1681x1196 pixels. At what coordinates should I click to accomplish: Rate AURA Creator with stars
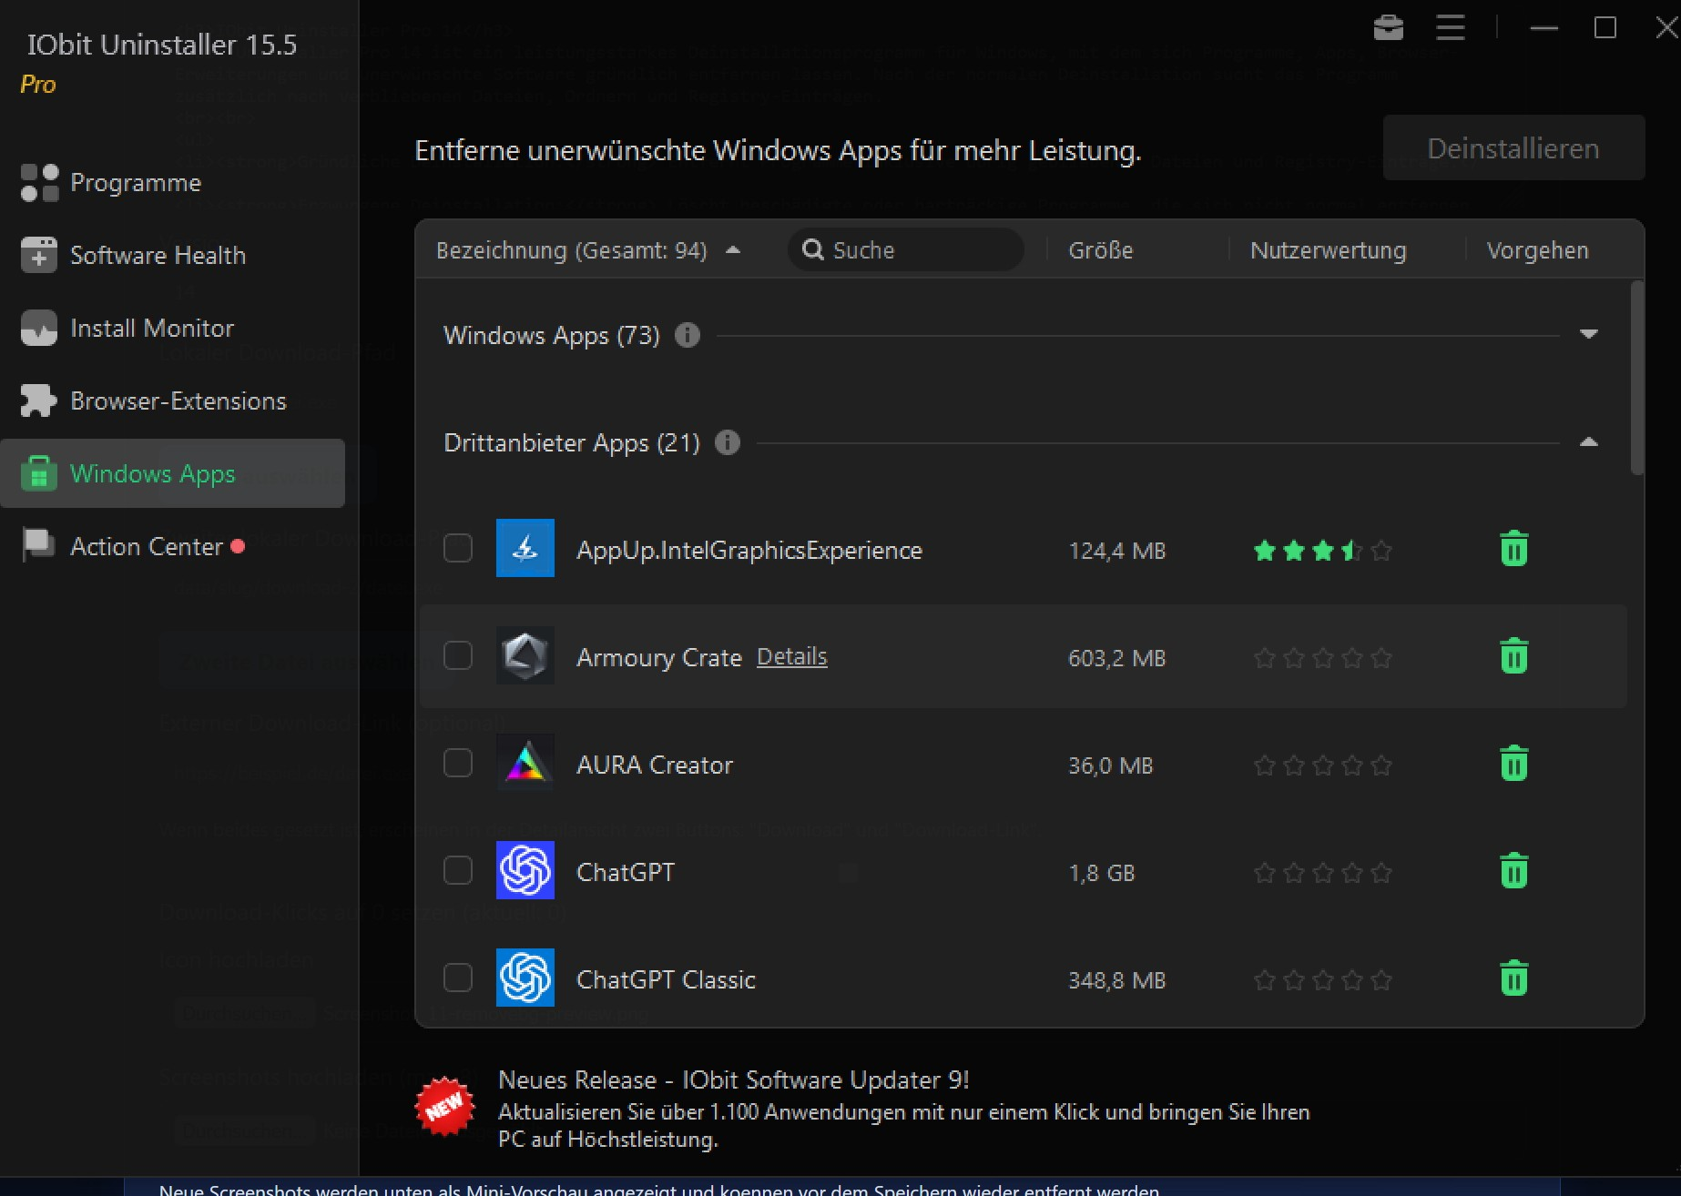pos(1322,765)
